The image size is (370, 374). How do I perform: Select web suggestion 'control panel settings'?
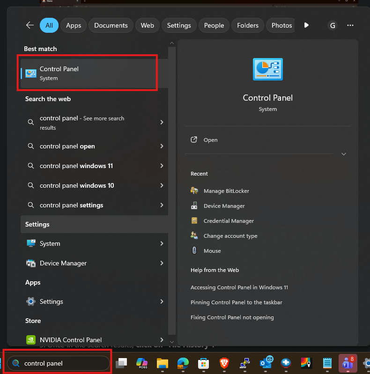[x=71, y=205]
